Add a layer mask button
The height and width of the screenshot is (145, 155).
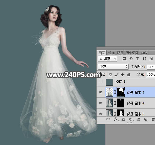point(123,119)
